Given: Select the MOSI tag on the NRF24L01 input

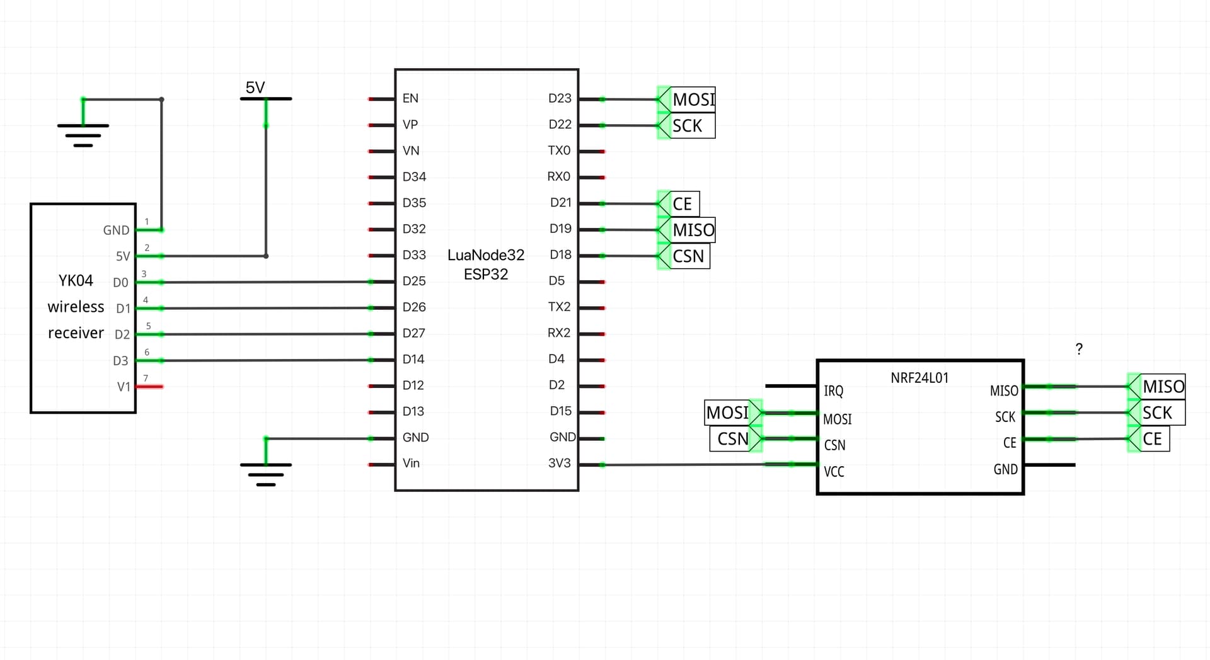Looking at the screenshot, I should [x=728, y=413].
